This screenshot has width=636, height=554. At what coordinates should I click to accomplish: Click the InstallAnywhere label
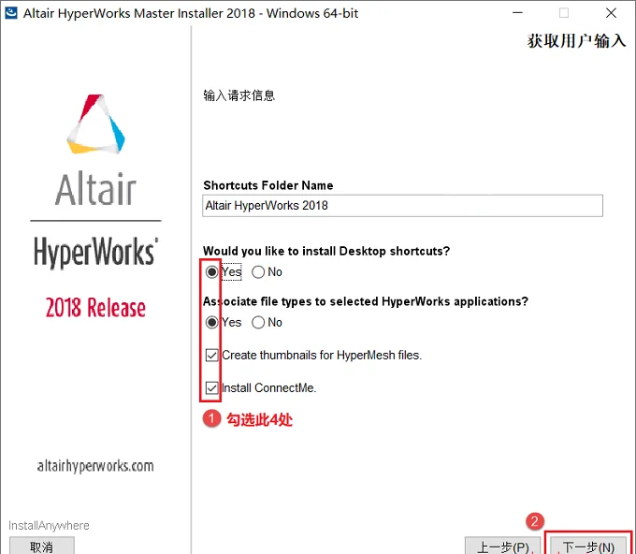[49, 526]
